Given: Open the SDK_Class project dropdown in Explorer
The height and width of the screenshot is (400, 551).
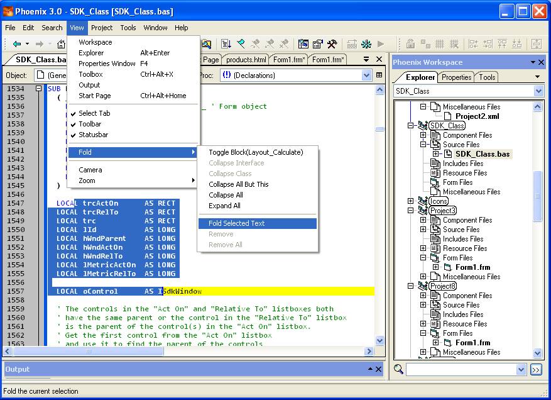Looking at the screenshot, I should pos(538,91).
